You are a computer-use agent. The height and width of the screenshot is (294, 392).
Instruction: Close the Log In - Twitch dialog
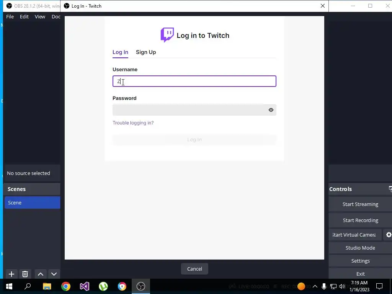point(322,6)
